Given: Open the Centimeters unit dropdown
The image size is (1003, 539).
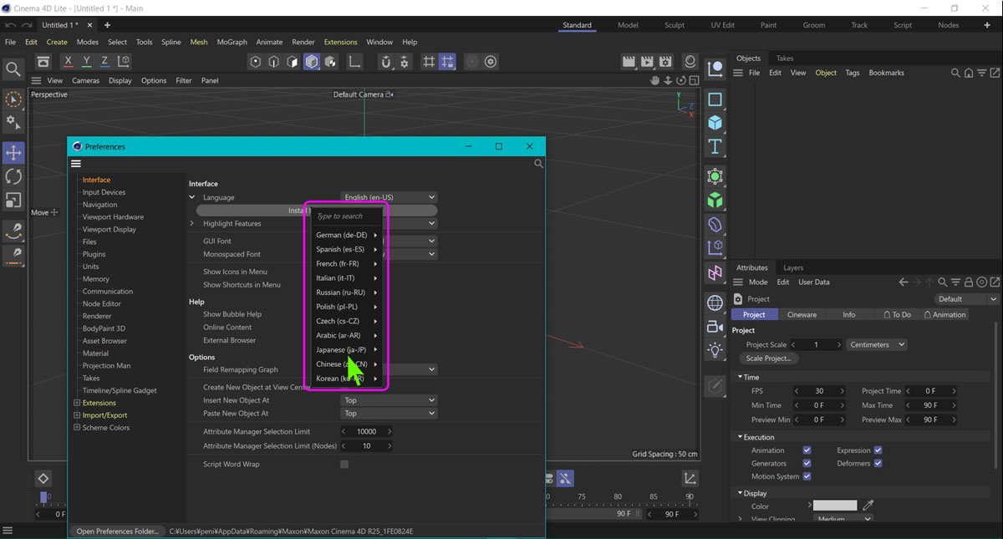Looking at the screenshot, I should pyautogui.click(x=877, y=344).
